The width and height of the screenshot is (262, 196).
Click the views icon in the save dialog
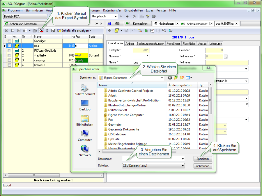pyautogui.click(x=188, y=77)
